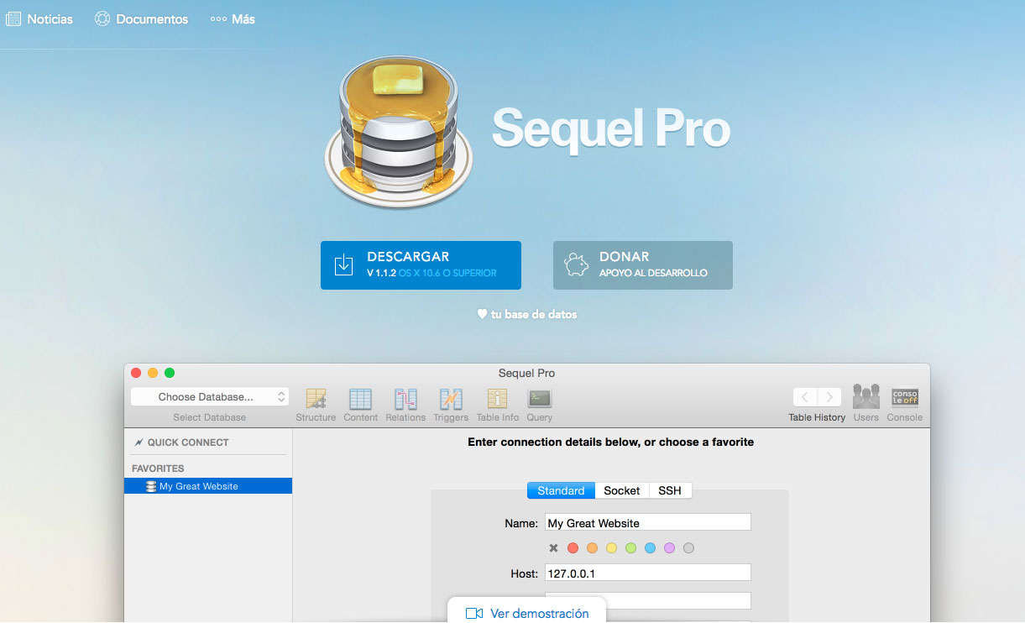The width and height of the screenshot is (1025, 623).
Task: Go back in Table History
Action: pos(805,397)
